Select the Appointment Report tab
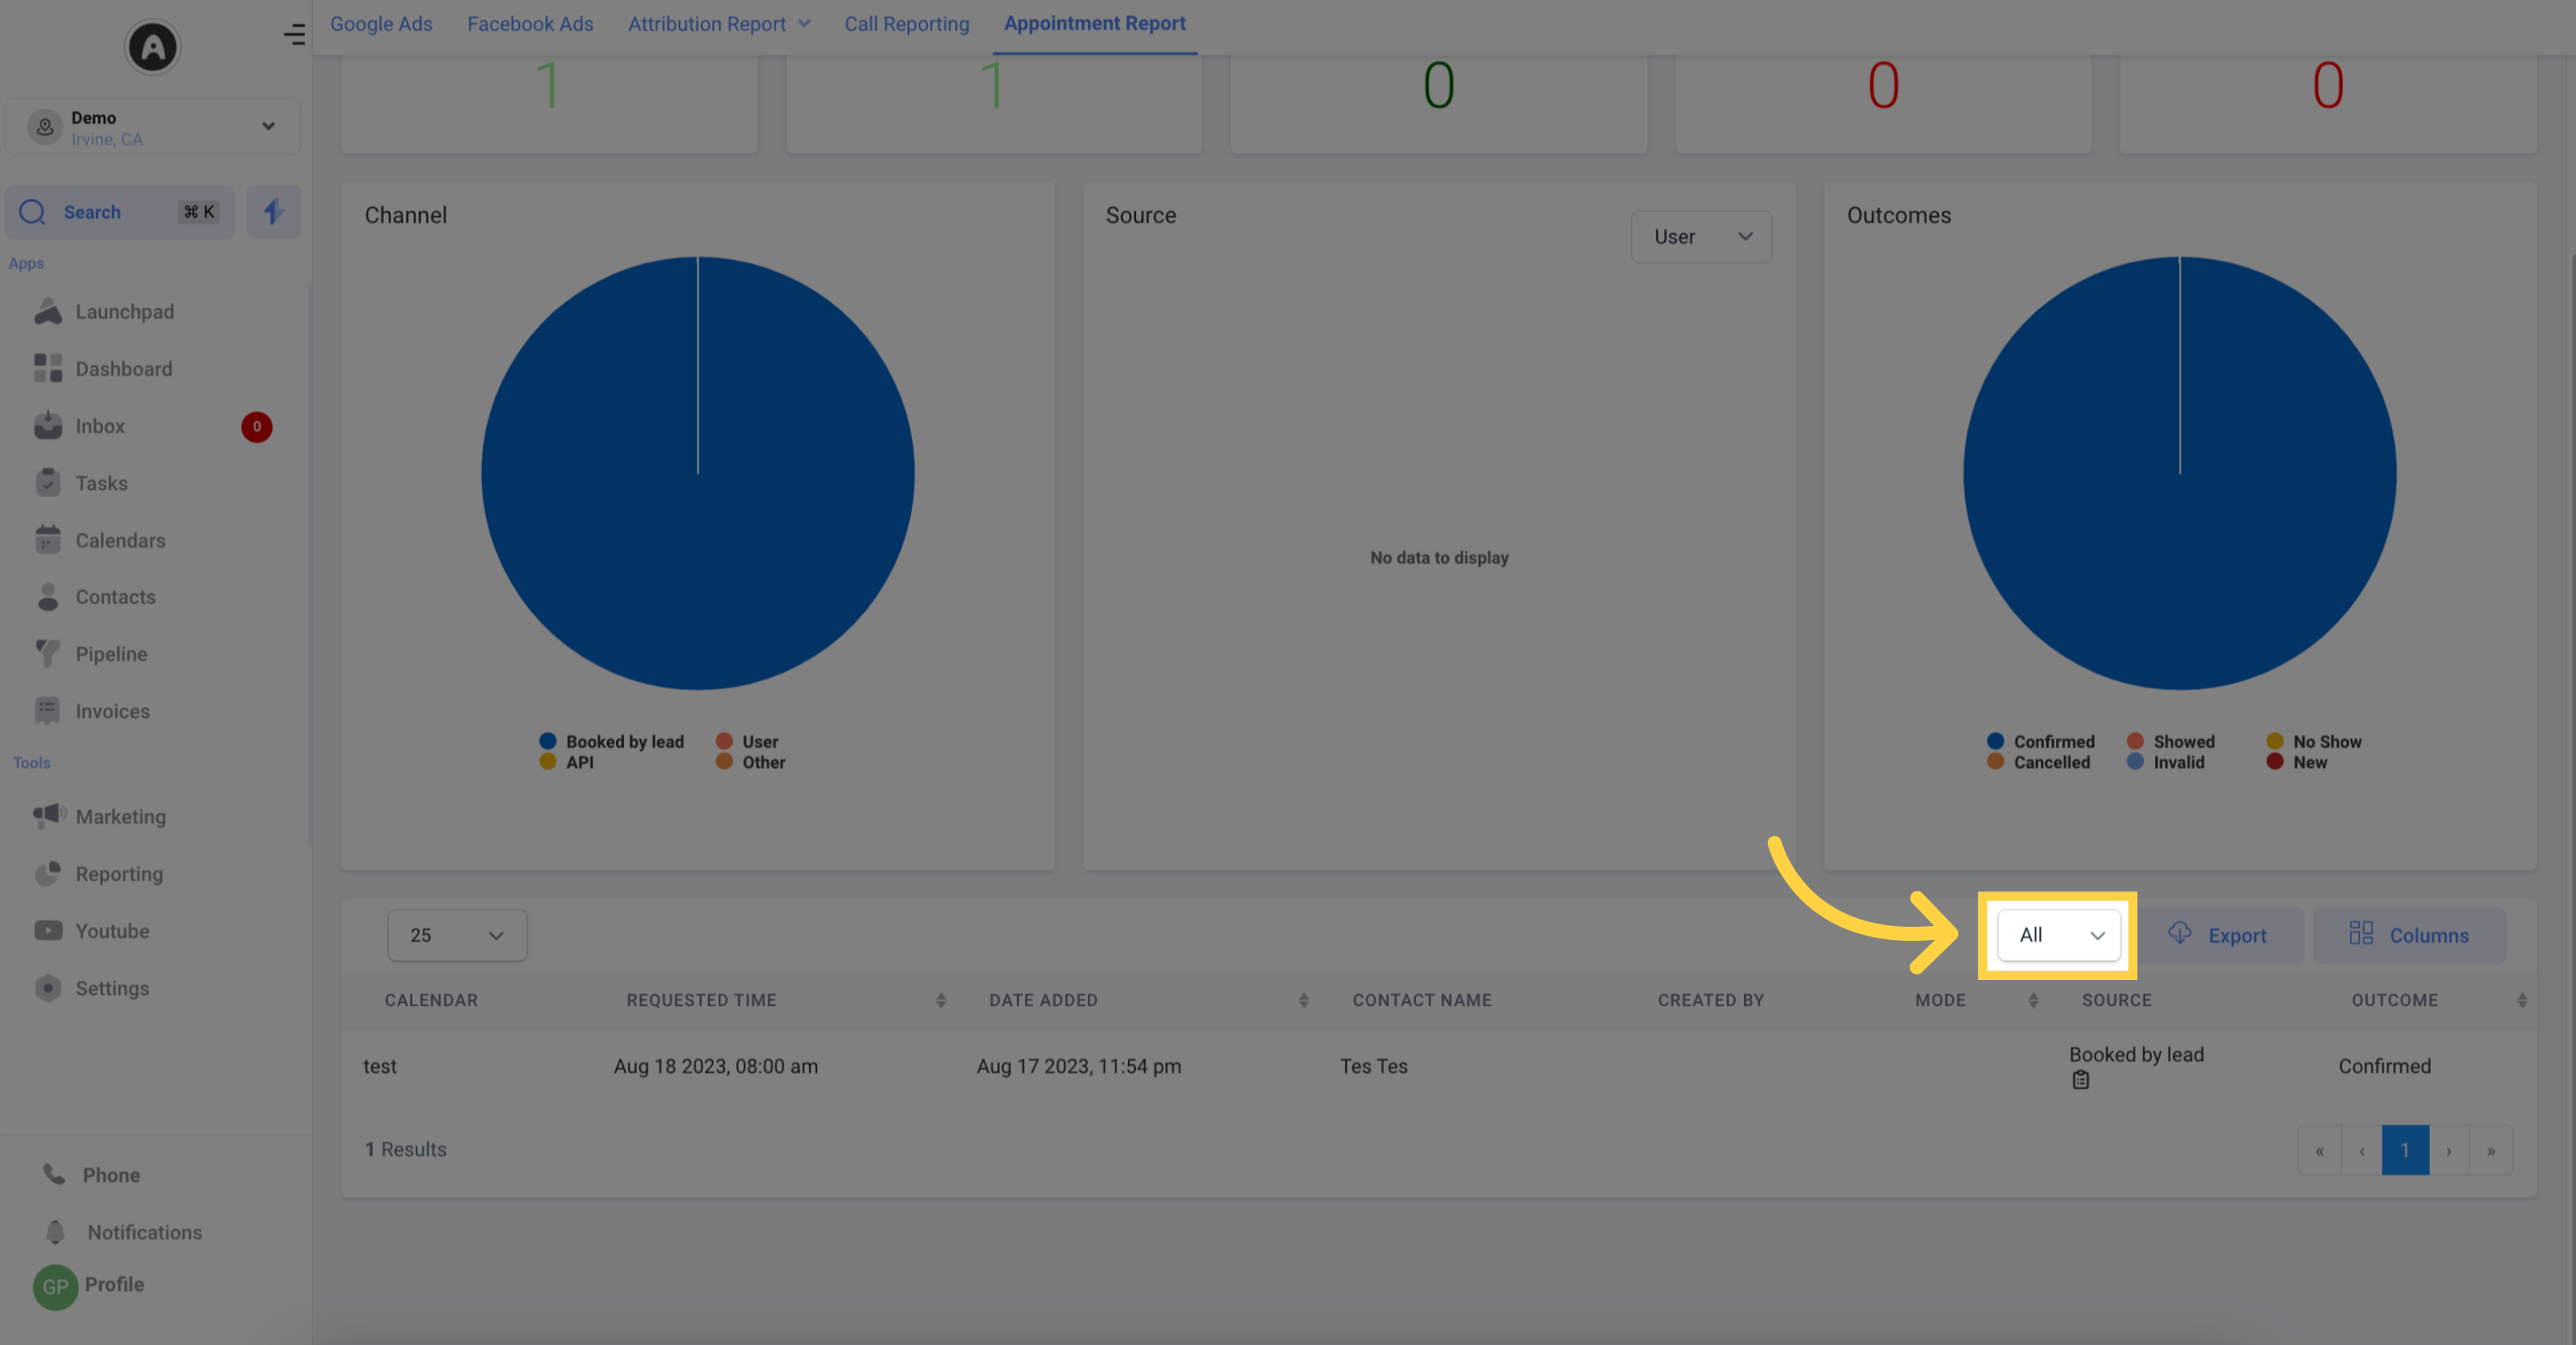 pos(1093,24)
